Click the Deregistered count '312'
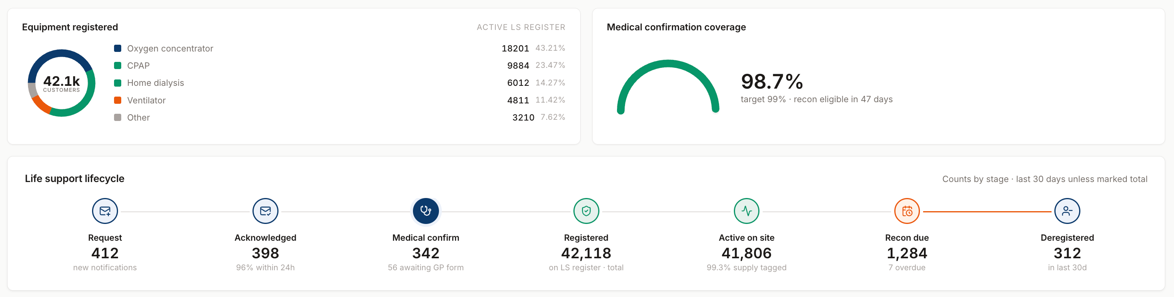This screenshot has width=1174, height=297. coord(1067,253)
